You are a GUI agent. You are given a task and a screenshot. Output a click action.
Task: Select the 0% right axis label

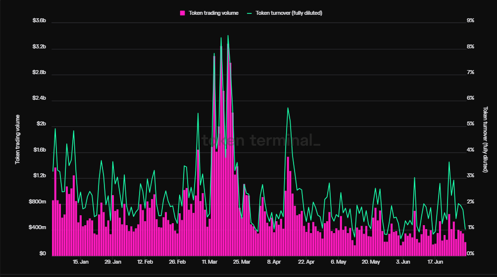(x=471, y=254)
